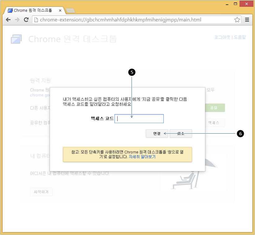Maximize the Chrome window

point(235,4)
